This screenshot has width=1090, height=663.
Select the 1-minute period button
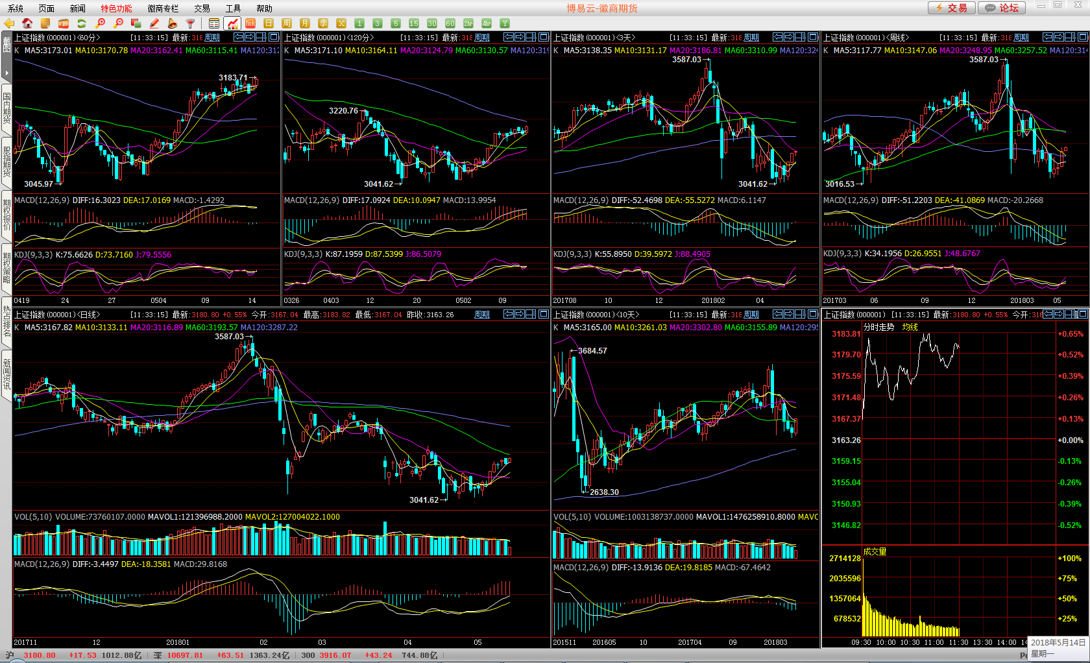pyautogui.click(x=359, y=23)
